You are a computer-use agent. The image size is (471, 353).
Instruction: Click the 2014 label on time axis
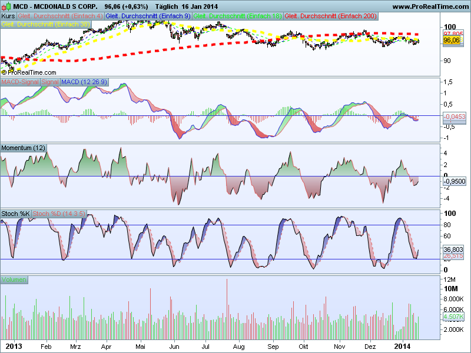coord(403,347)
